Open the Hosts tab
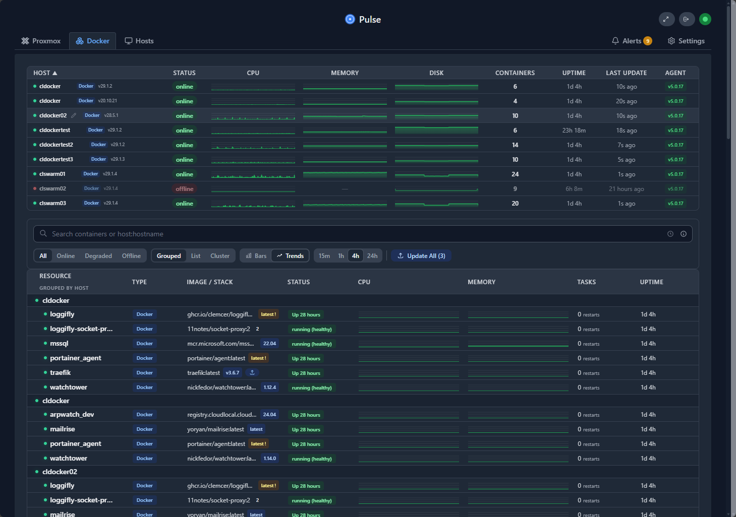736x517 pixels. coord(139,40)
